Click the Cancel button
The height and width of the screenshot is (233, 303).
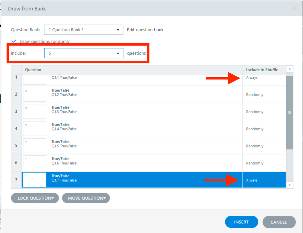coord(279,222)
